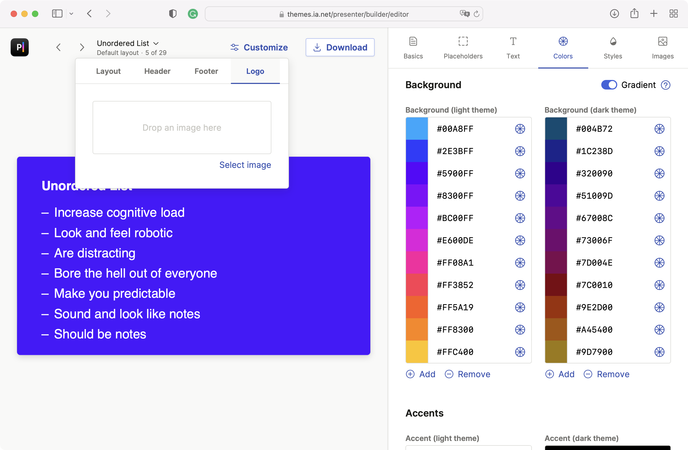Click the Drop an image here area
The width and height of the screenshot is (688, 450).
pos(182,127)
